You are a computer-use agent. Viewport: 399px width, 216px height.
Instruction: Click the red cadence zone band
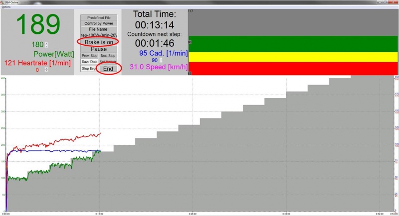(294, 69)
